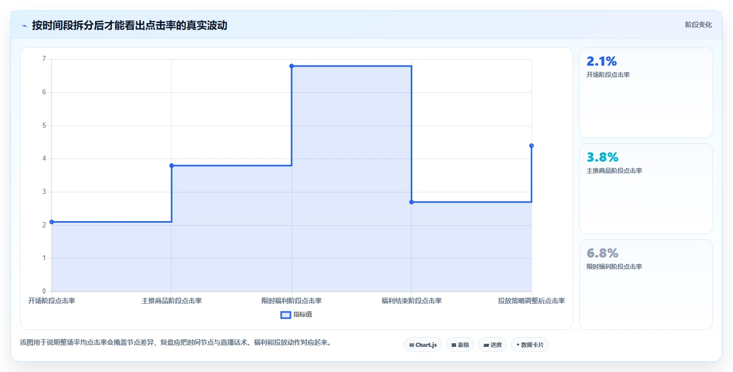Click the y-axis value 4
Screen dimensions: 733x372
click(44, 159)
